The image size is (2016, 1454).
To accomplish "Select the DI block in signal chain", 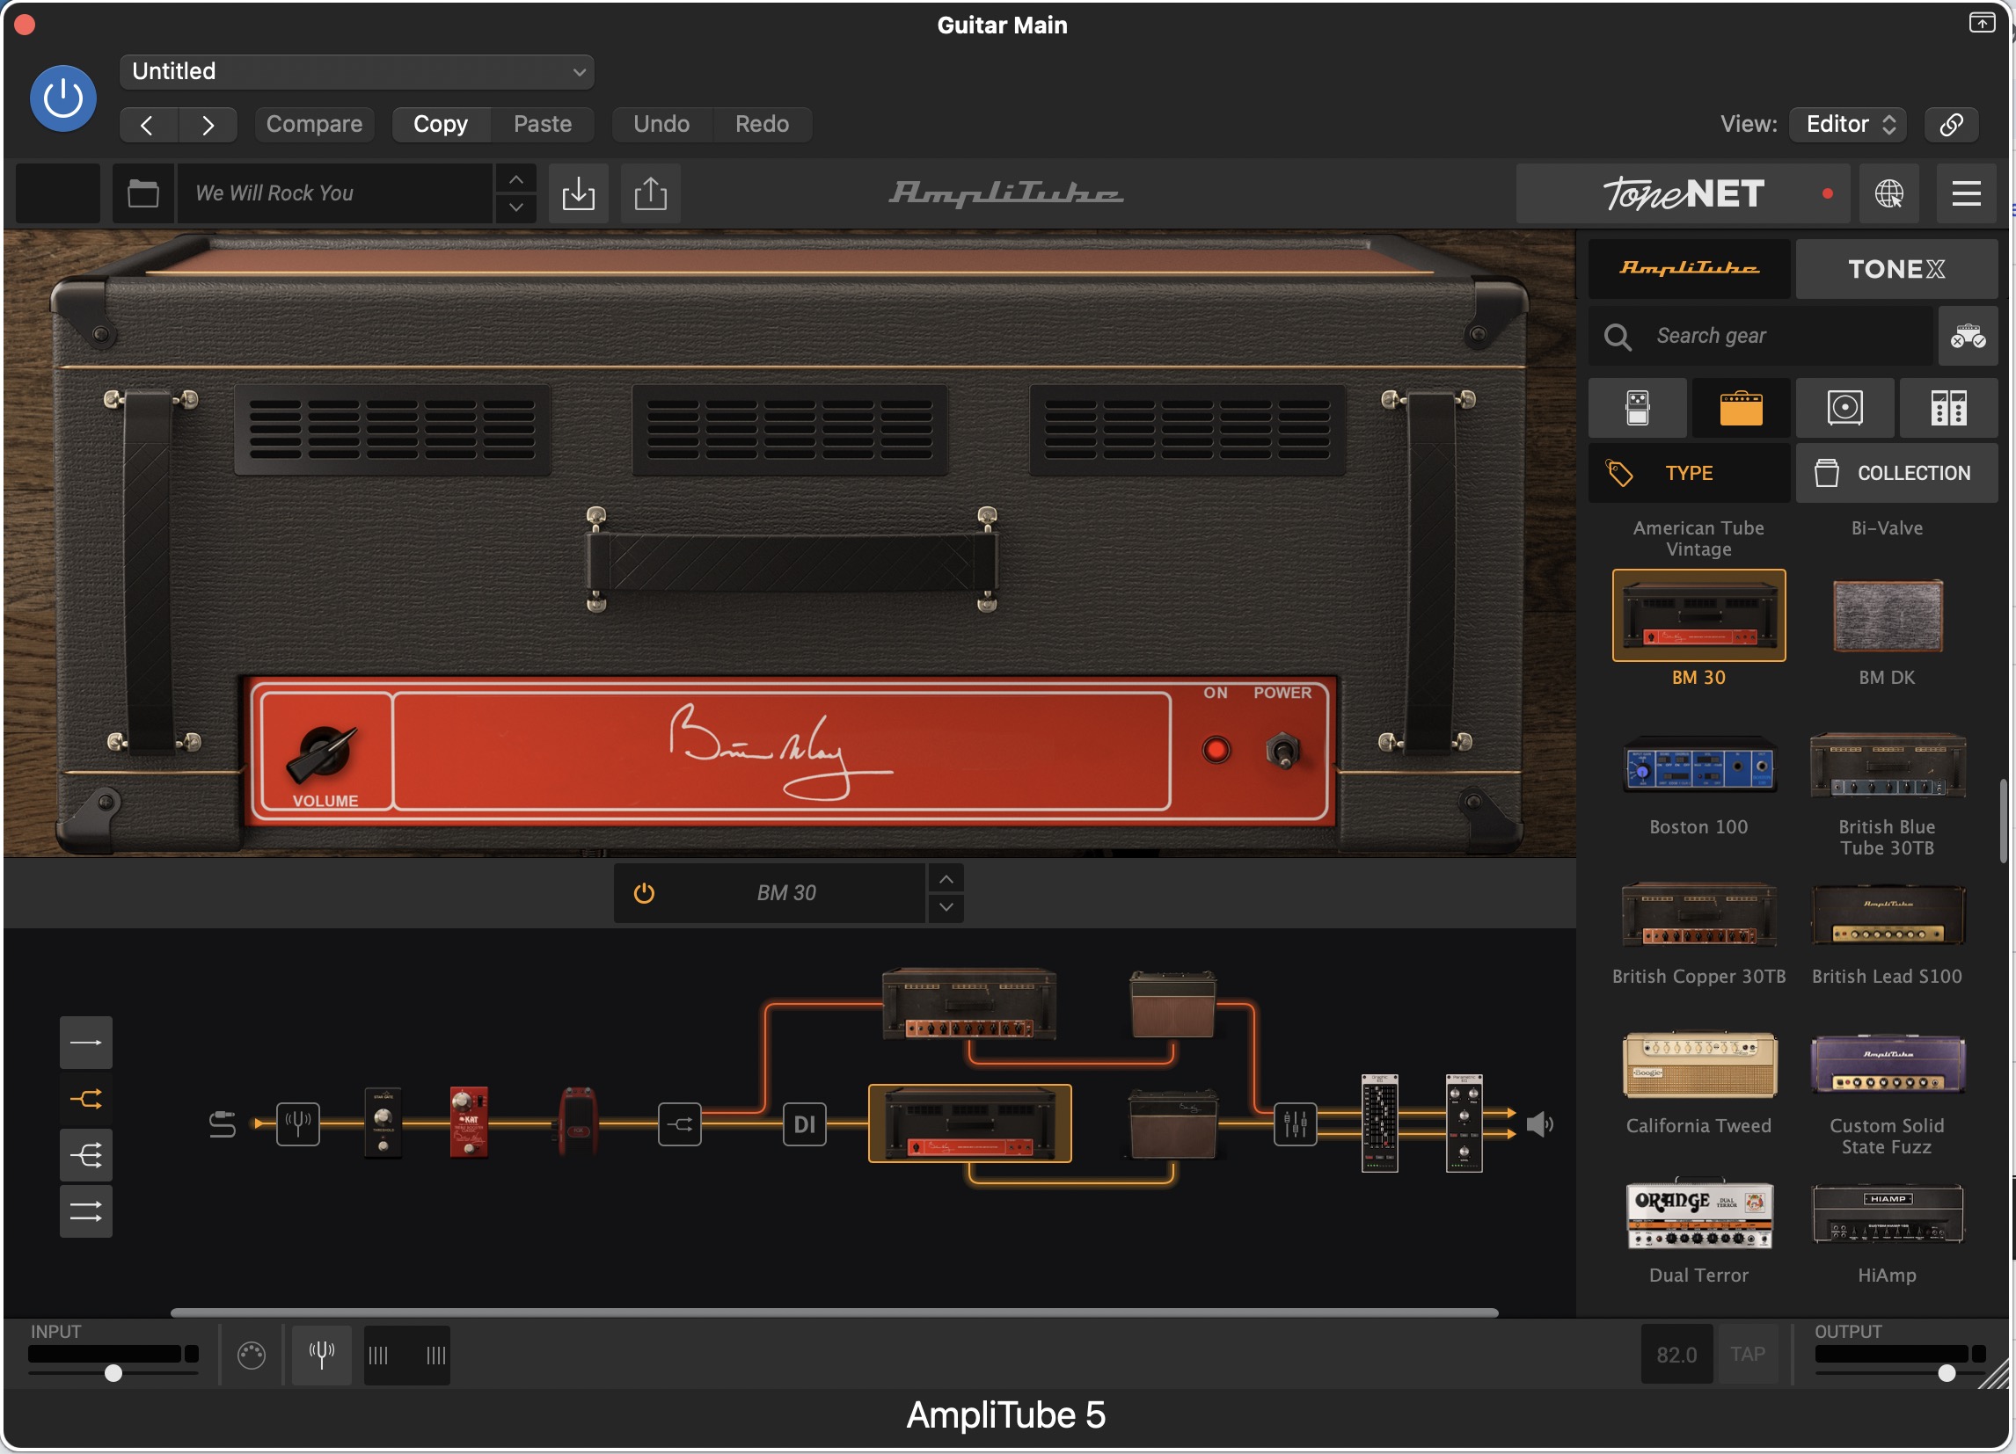I will (x=804, y=1124).
